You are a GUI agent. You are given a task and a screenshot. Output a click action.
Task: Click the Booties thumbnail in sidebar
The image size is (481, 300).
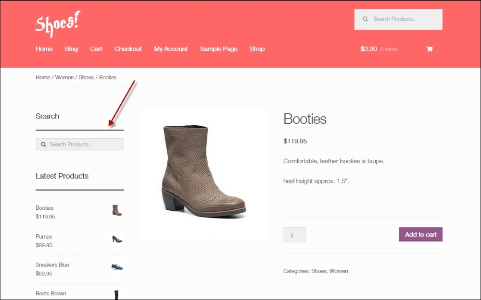(x=117, y=210)
